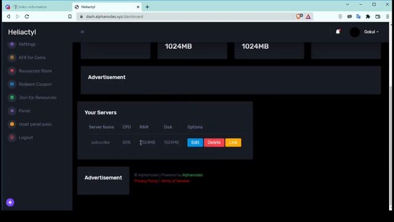
Task: Open the Resources Store
Action: click(30, 71)
